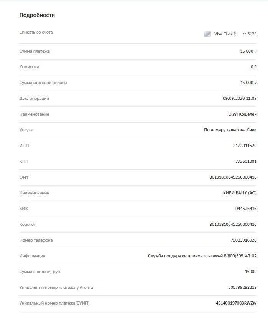
Task: Click the По номеру телефона Киви service text
Action: point(230,130)
